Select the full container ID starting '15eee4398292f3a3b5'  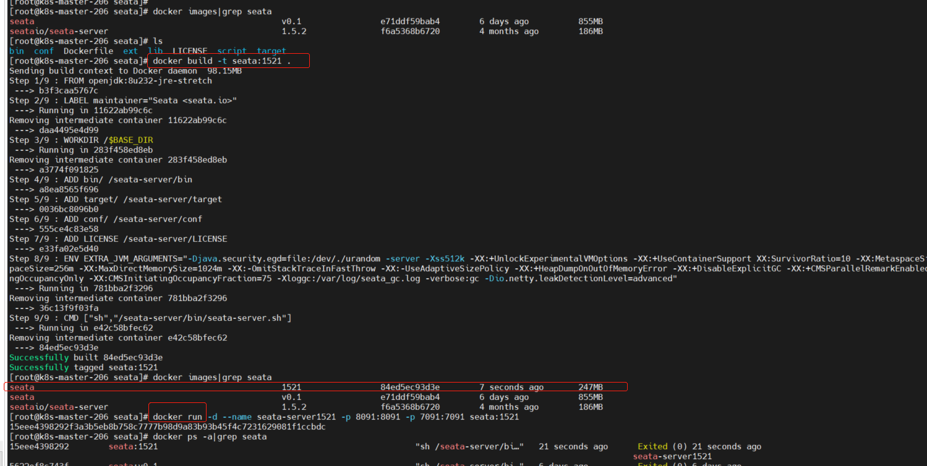(168, 427)
